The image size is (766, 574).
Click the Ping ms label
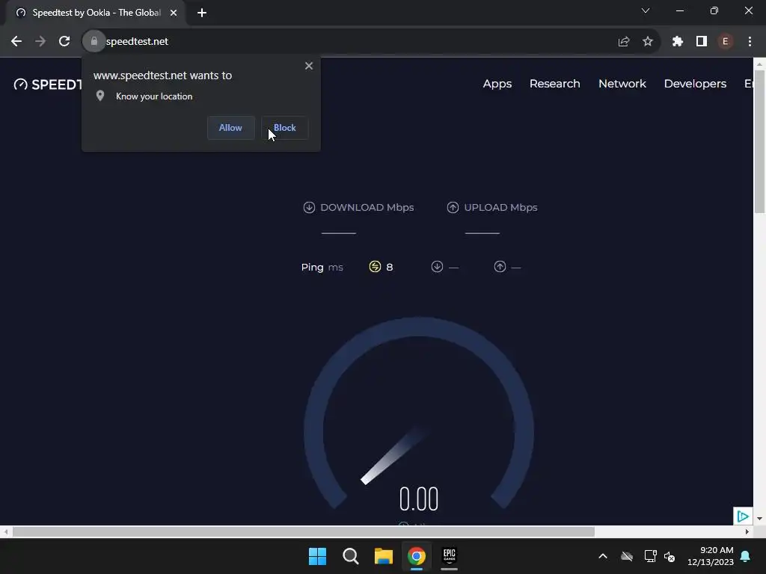[x=322, y=267]
